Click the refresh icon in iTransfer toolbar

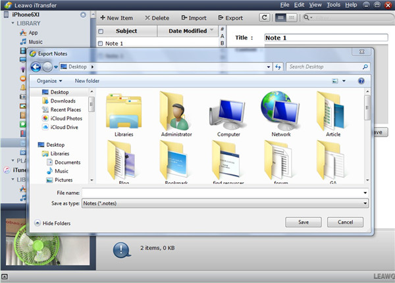point(265,18)
